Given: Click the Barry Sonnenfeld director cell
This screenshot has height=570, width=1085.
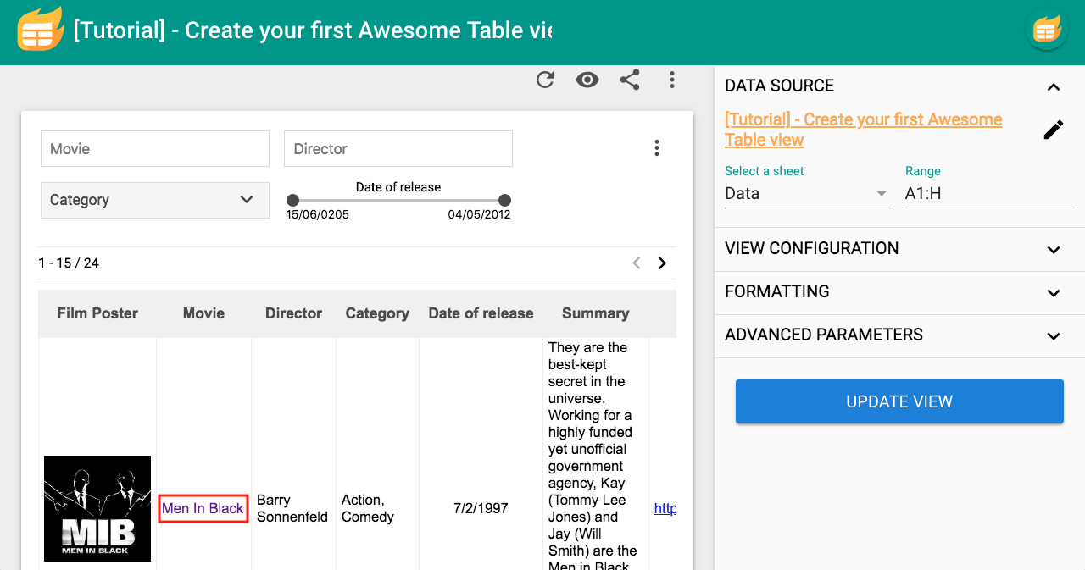Looking at the screenshot, I should coord(292,508).
